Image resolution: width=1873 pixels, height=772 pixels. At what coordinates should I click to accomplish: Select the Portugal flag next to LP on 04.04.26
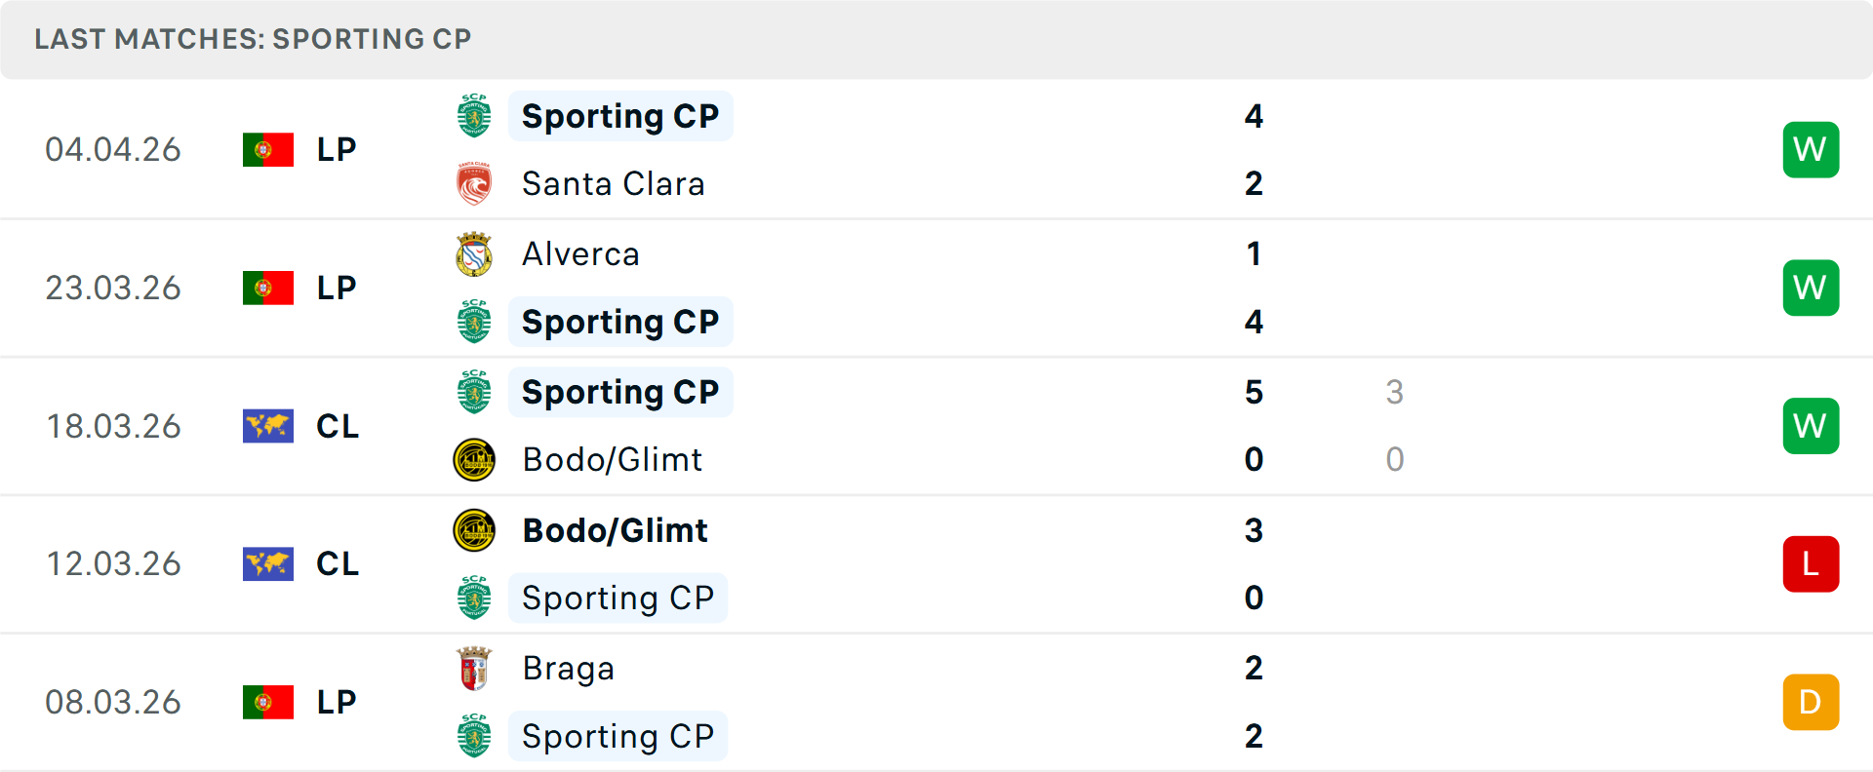268,149
